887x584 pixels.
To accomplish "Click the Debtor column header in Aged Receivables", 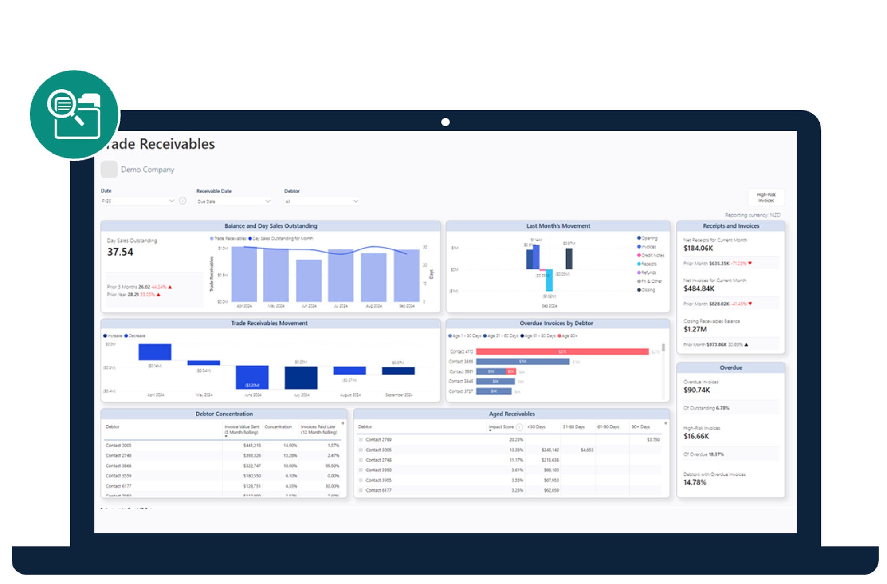I will 365,427.
